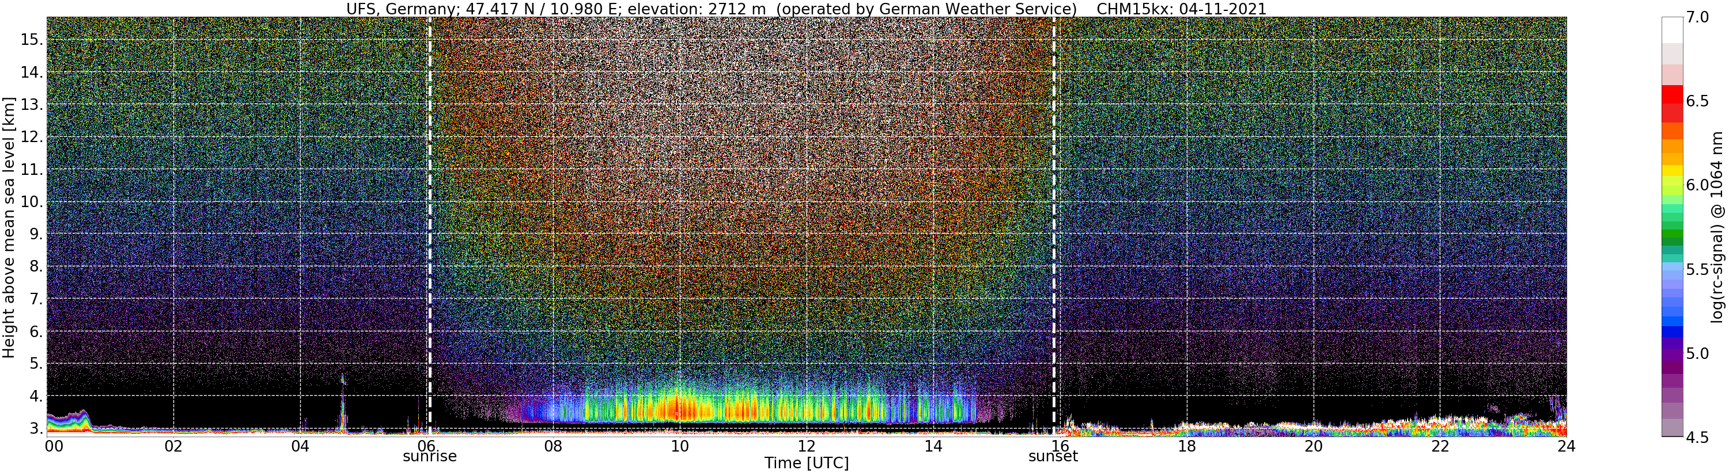Click the white dashed sunset line
The image size is (1729, 474).
(x=1054, y=225)
